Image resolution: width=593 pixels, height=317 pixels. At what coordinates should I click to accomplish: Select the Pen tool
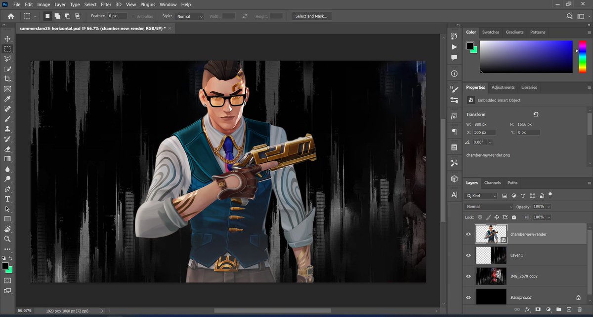pos(7,189)
